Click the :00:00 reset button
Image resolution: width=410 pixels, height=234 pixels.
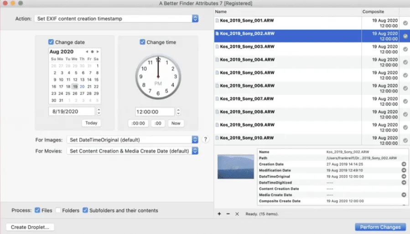pyautogui.click(x=138, y=123)
